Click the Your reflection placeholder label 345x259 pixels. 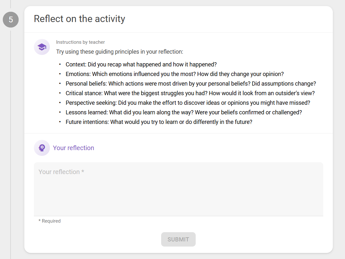click(x=61, y=172)
